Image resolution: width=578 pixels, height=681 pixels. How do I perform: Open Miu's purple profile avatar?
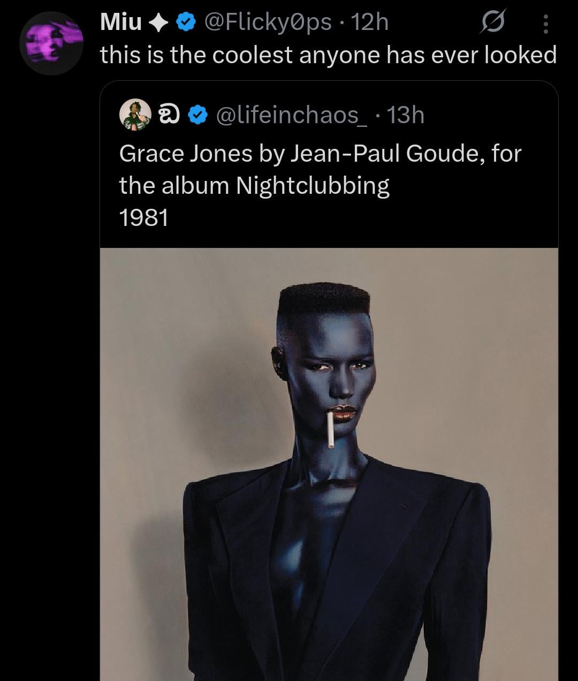pyautogui.click(x=51, y=43)
